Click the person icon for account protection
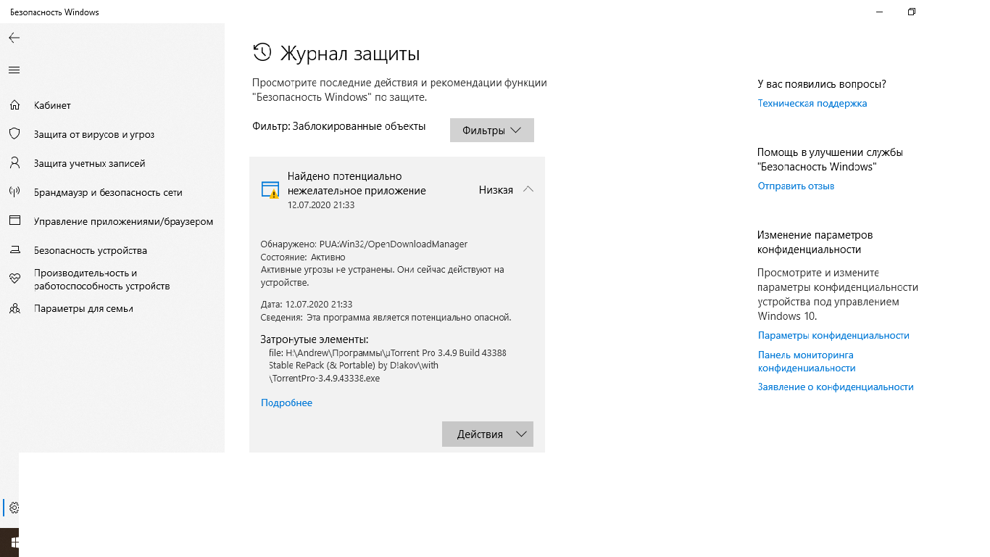Viewport: 990px width, 557px height. 14,163
